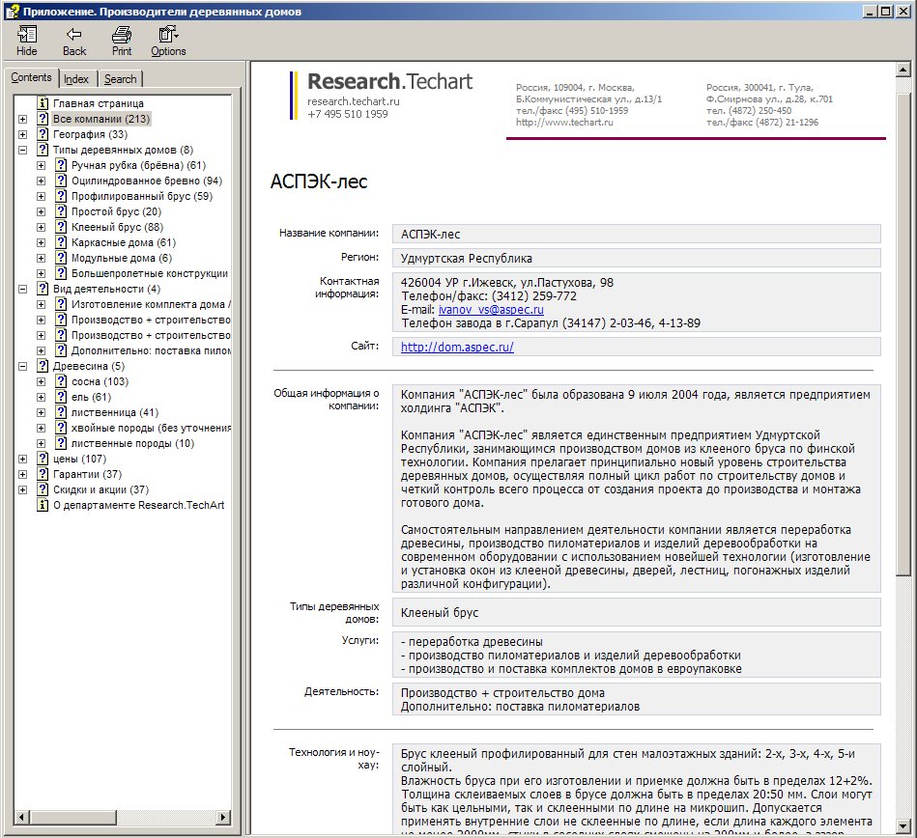Switch to the Index tab

pyautogui.click(x=76, y=79)
